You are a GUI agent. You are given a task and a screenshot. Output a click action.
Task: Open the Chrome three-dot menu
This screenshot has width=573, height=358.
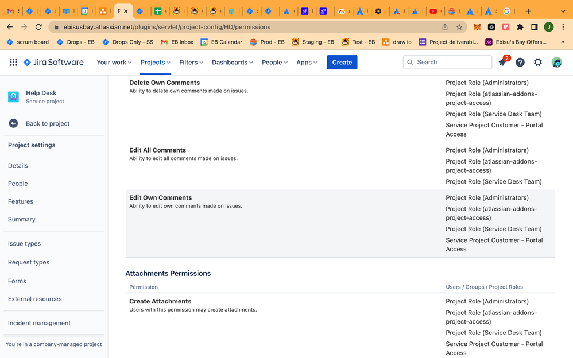563,27
